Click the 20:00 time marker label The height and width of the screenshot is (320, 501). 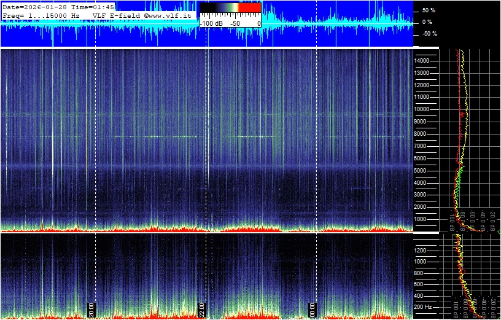pos(91,308)
